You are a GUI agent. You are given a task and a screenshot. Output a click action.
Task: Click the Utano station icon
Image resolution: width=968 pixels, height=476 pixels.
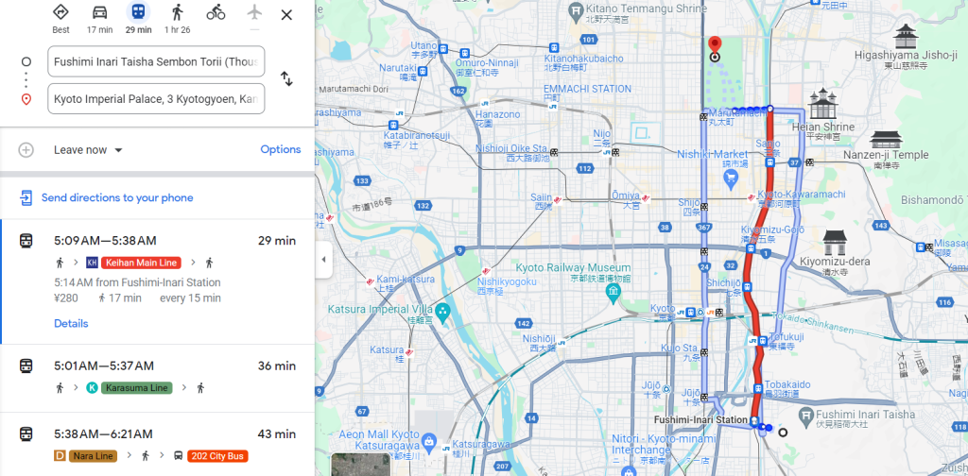[x=442, y=47]
